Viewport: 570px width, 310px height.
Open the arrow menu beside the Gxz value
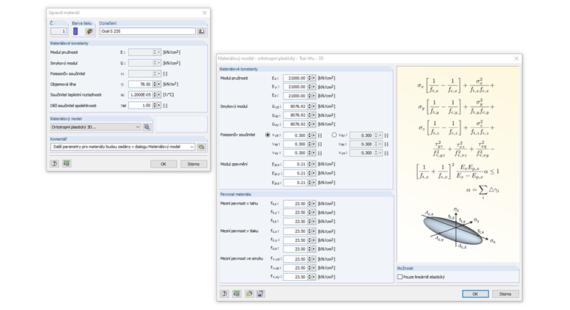pos(313,115)
